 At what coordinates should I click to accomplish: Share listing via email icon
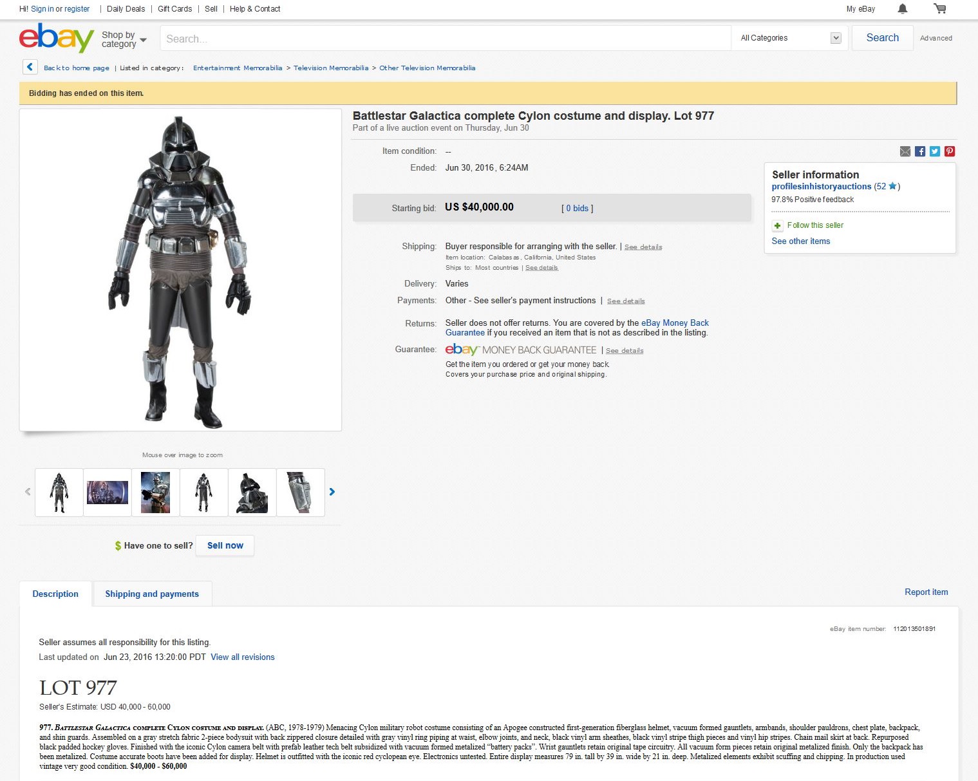coord(905,151)
